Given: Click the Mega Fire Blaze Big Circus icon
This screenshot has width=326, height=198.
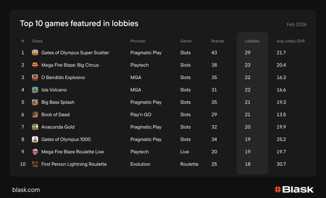Looking at the screenshot, I should 35,65.
